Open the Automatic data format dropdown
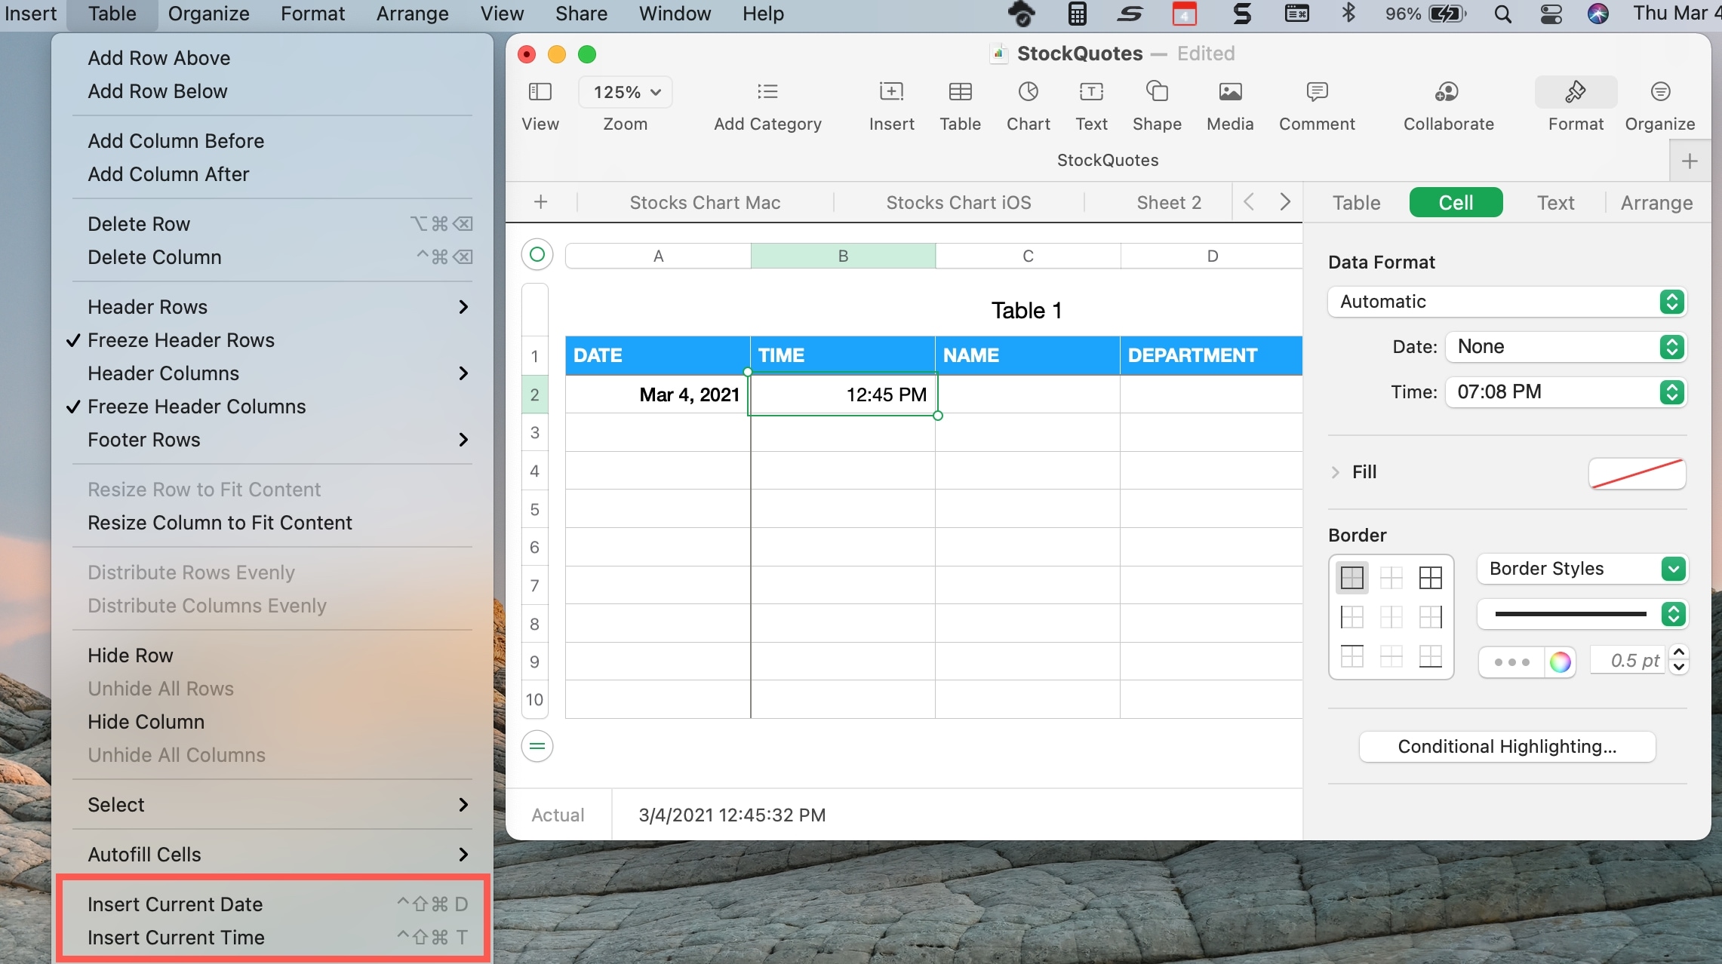Viewport: 1722px width, 964px height. pyautogui.click(x=1507, y=302)
